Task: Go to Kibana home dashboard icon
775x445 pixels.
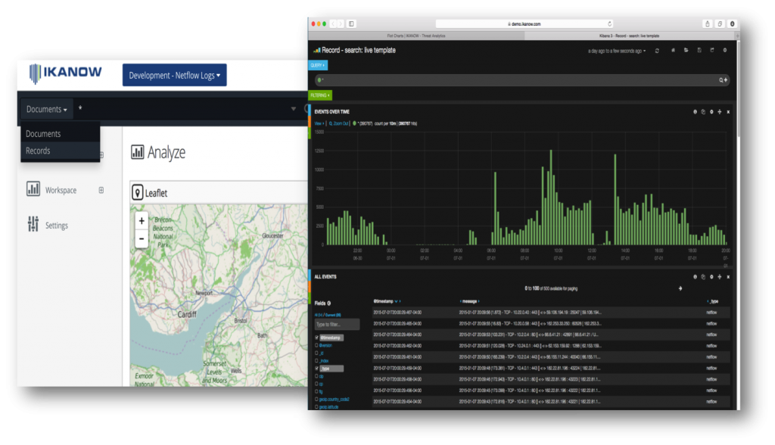Action: 673,51
